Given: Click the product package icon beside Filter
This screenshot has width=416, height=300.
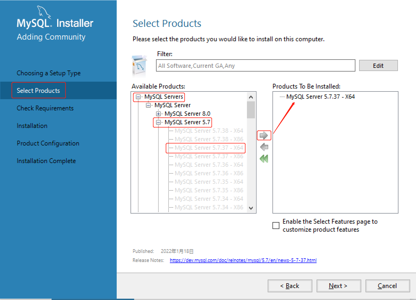Looking at the screenshot, I should coord(139,65).
